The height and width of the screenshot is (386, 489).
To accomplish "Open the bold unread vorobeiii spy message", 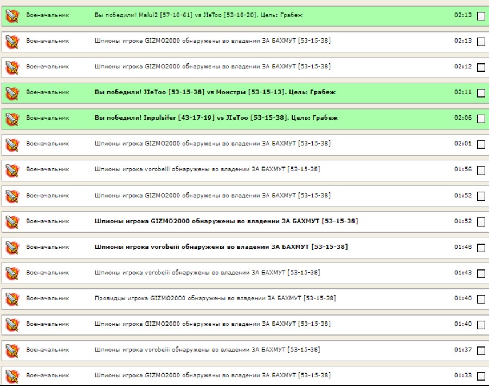I will (221, 247).
